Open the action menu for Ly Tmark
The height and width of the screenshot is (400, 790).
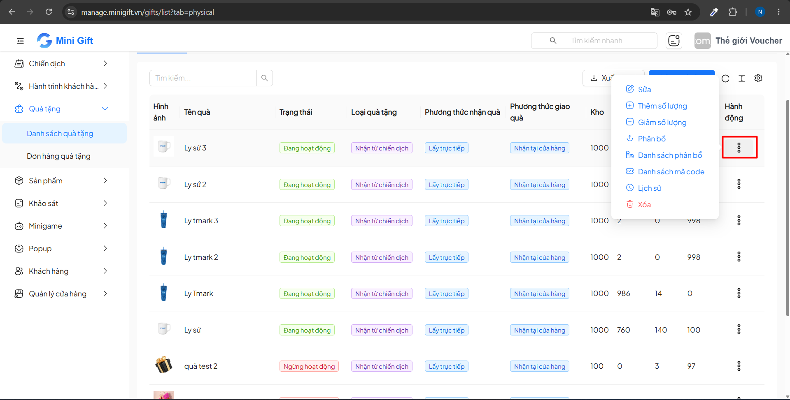click(739, 293)
